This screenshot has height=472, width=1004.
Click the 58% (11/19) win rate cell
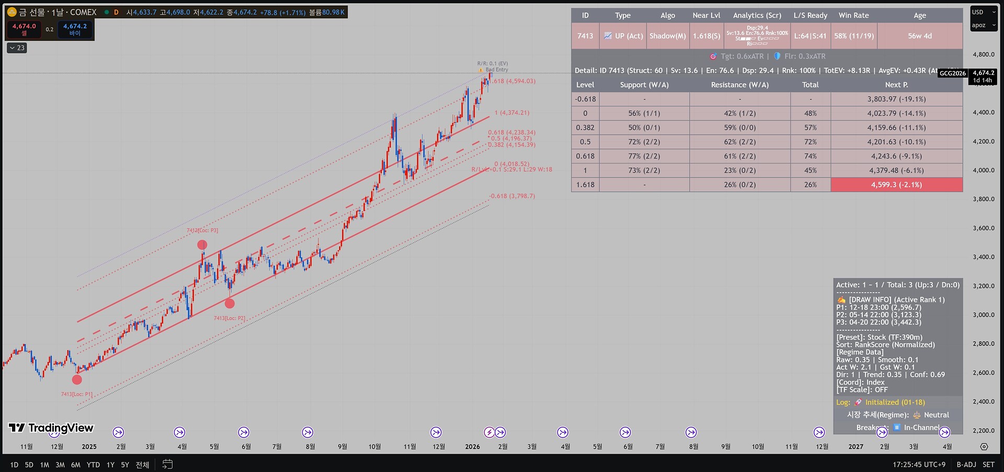[x=854, y=36]
